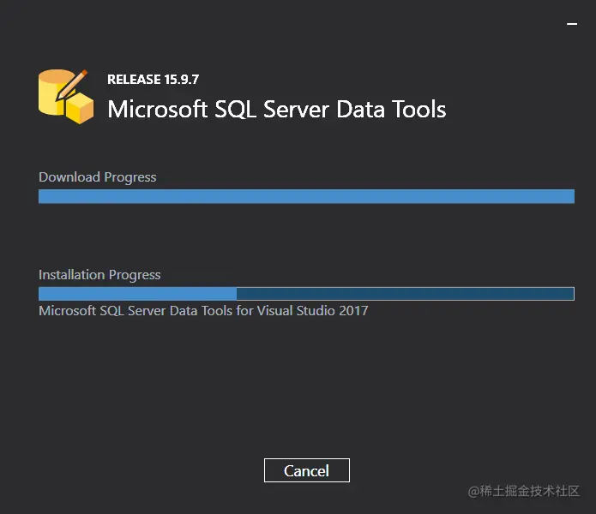Click the SQL Server Data Tools logo

click(x=66, y=97)
